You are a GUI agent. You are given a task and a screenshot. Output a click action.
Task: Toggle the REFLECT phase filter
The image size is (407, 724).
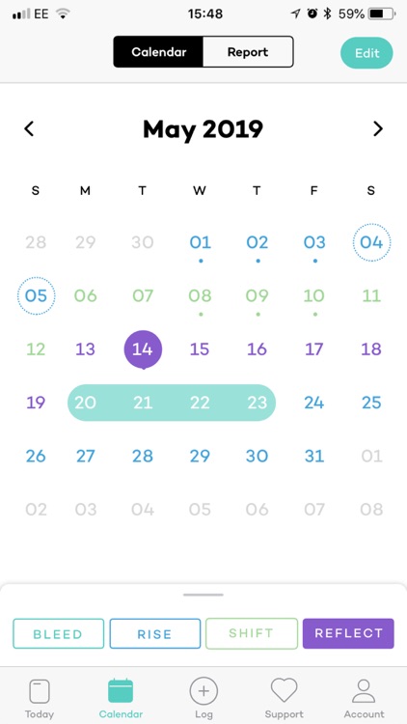(x=348, y=633)
